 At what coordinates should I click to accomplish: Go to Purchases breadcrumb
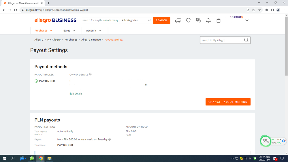(x=71, y=40)
